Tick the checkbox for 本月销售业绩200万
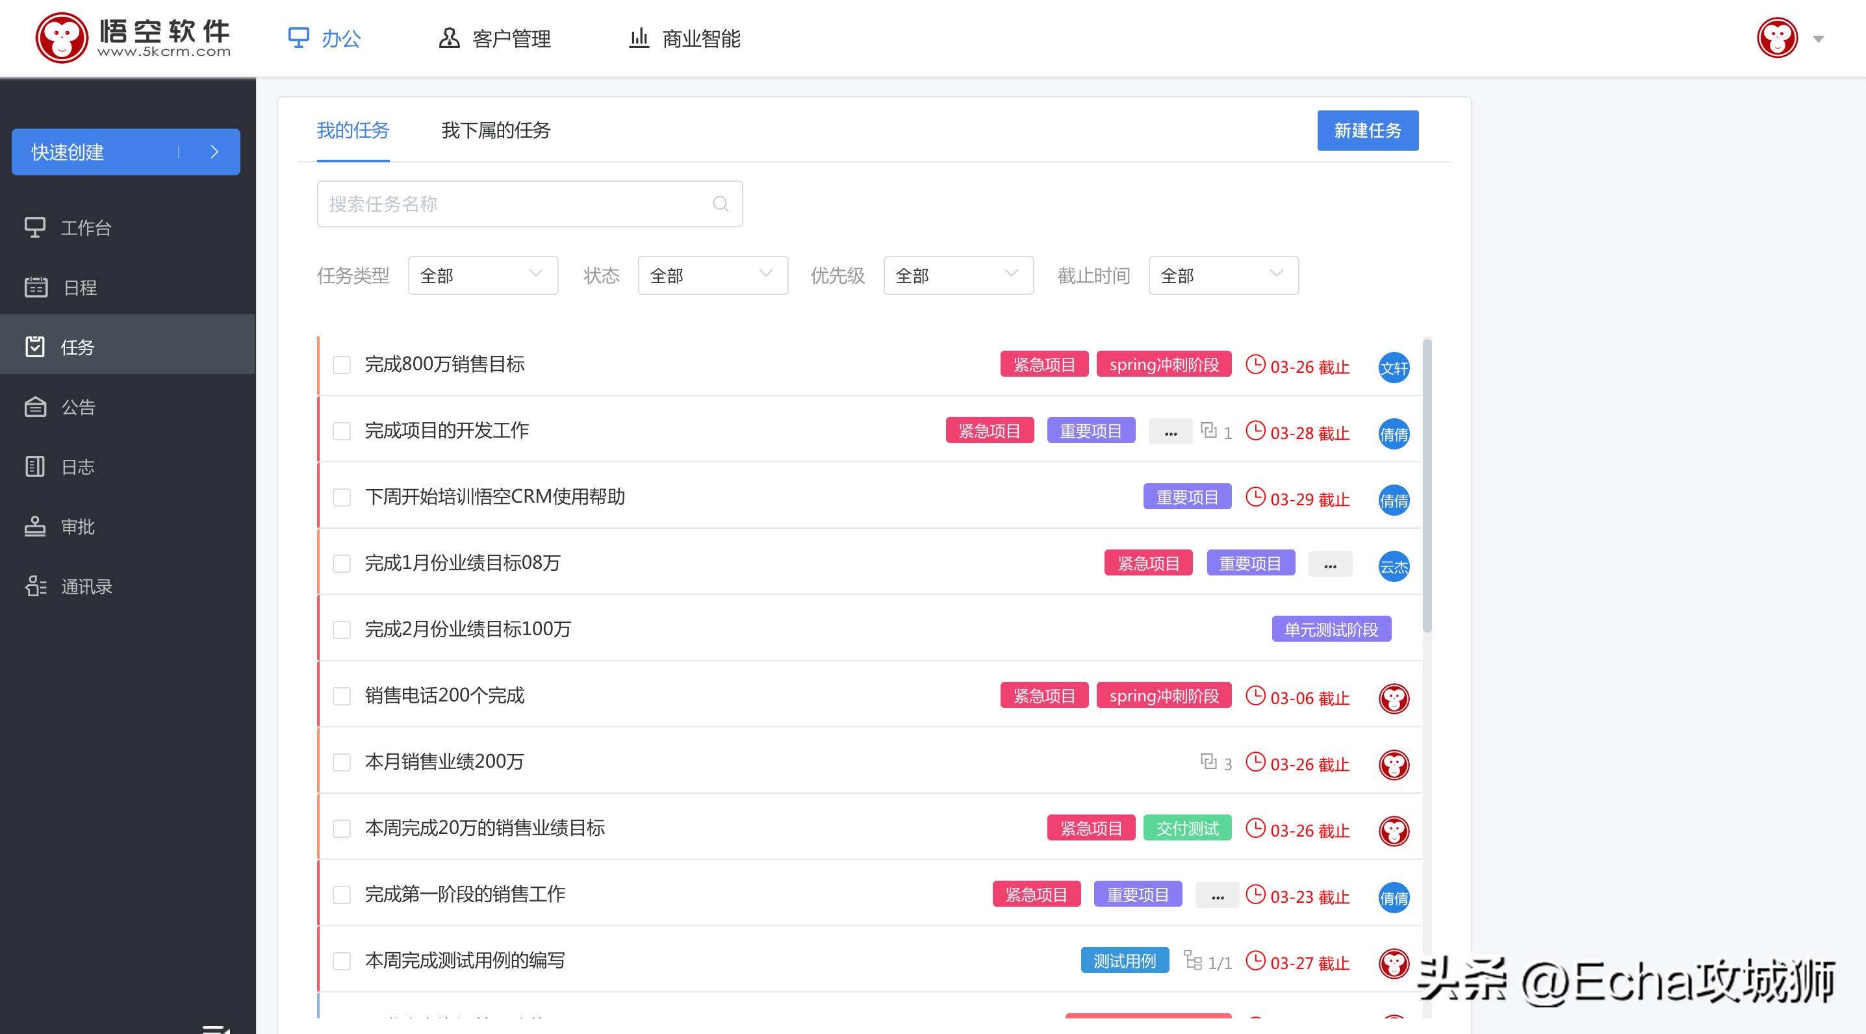The height and width of the screenshot is (1034, 1866). tap(341, 762)
